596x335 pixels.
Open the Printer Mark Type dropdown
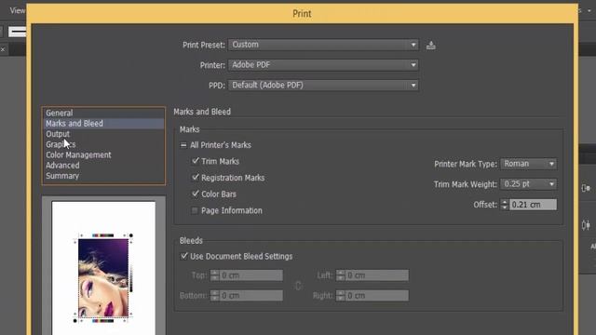529,164
